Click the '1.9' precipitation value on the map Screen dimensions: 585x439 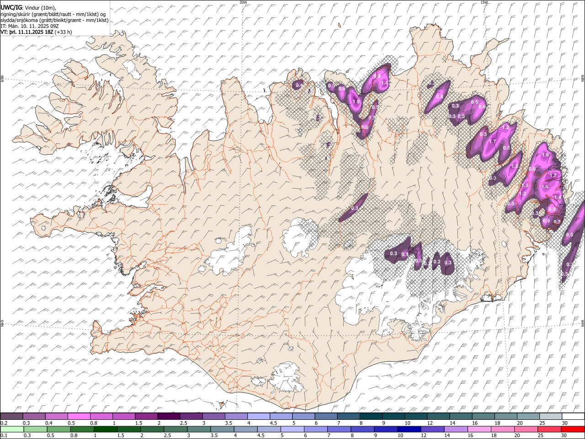pos(356,102)
